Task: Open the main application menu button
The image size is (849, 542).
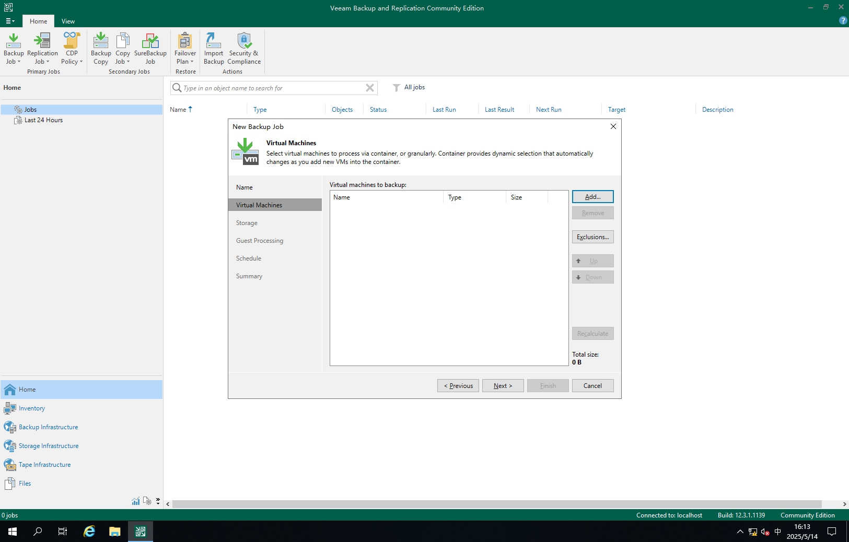Action: point(10,21)
